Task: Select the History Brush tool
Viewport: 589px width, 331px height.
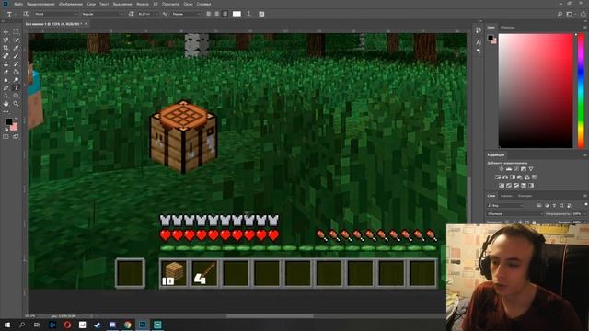Action: (16, 63)
